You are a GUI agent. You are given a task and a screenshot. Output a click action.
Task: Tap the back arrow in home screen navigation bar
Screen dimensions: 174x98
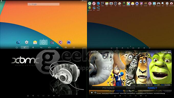tap(41, 48)
